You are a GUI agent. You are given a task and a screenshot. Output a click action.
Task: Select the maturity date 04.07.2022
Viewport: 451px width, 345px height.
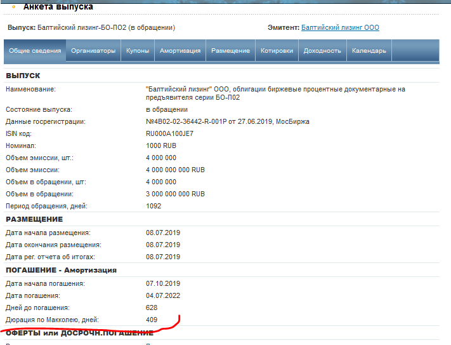(163, 295)
